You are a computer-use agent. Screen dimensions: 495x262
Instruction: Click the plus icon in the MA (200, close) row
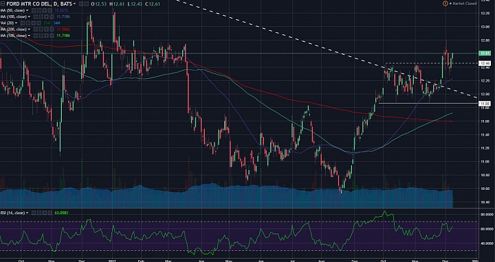[47, 29]
